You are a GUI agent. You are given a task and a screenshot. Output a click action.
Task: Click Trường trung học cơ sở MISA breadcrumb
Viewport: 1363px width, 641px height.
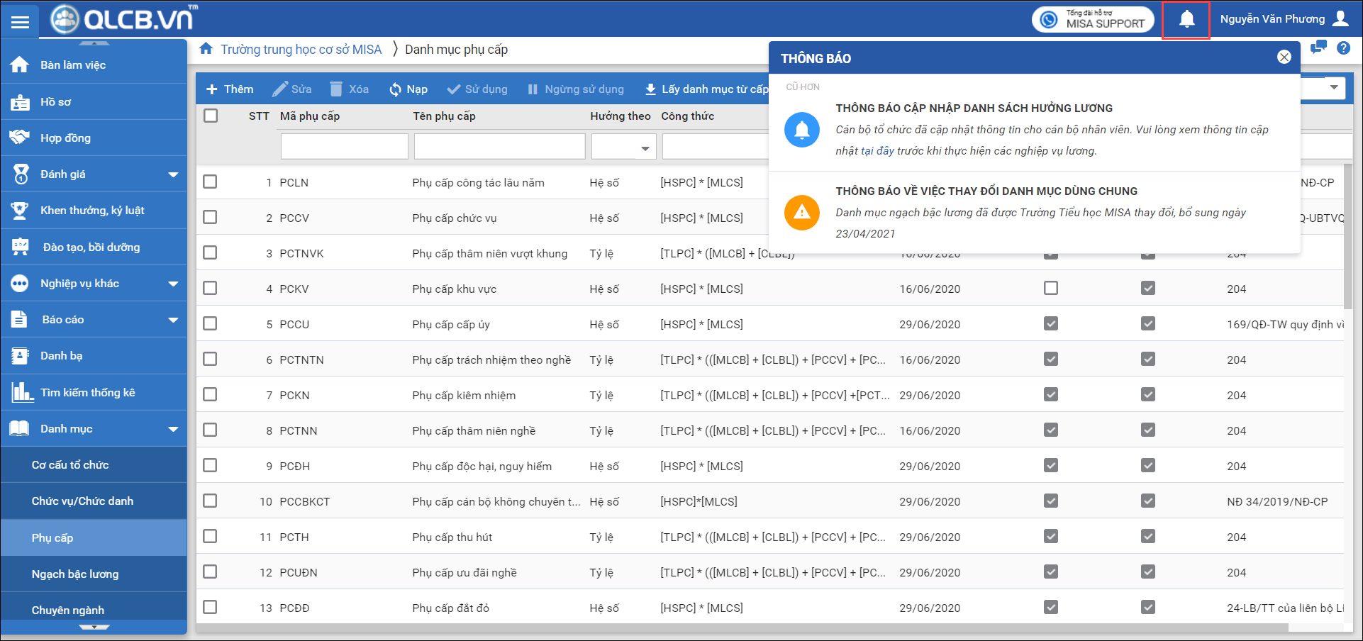coord(301,50)
